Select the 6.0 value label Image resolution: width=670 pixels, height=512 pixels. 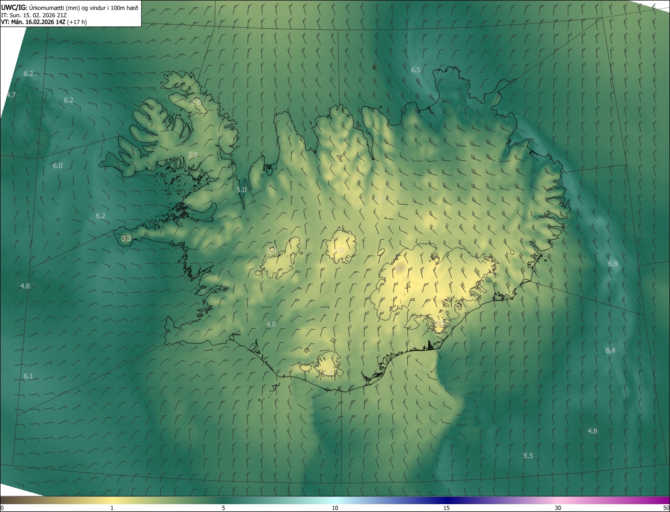[x=58, y=165]
